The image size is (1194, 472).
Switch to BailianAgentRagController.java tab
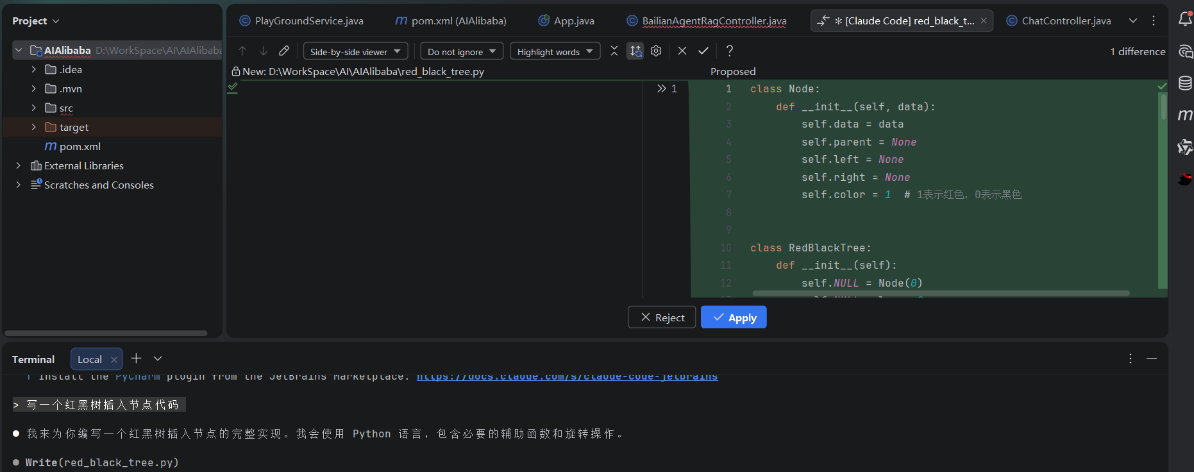[707, 21]
